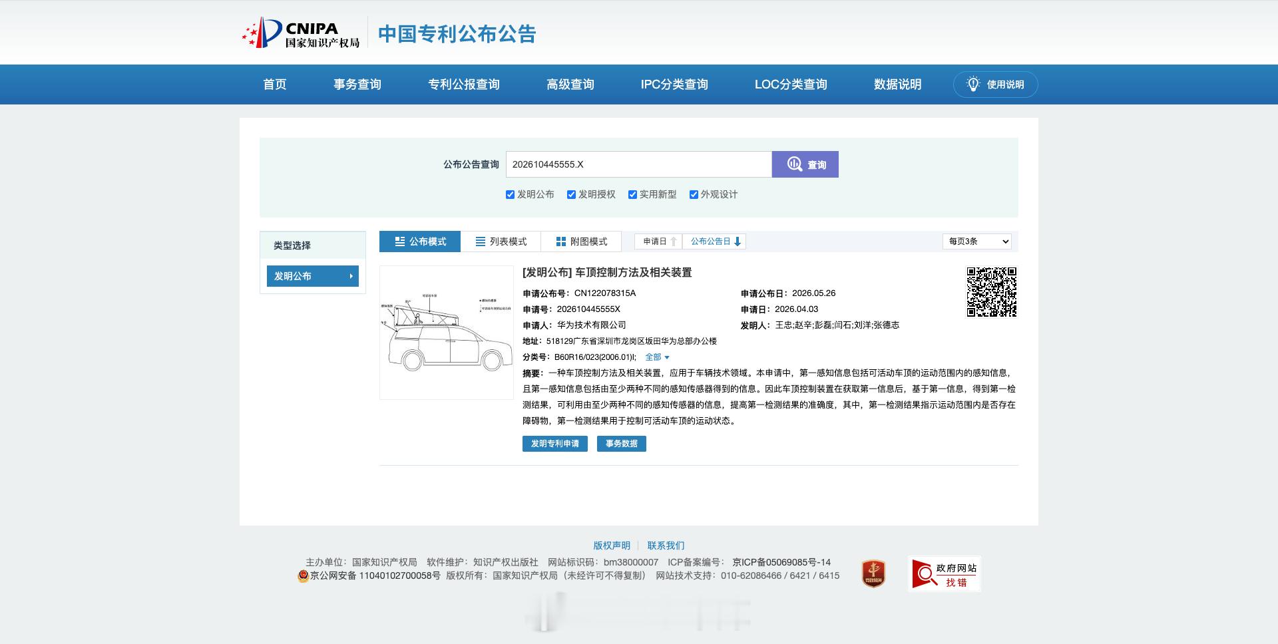1278x644 pixels.
Task: Select 公布模式 tab
Action: tap(420, 241)
